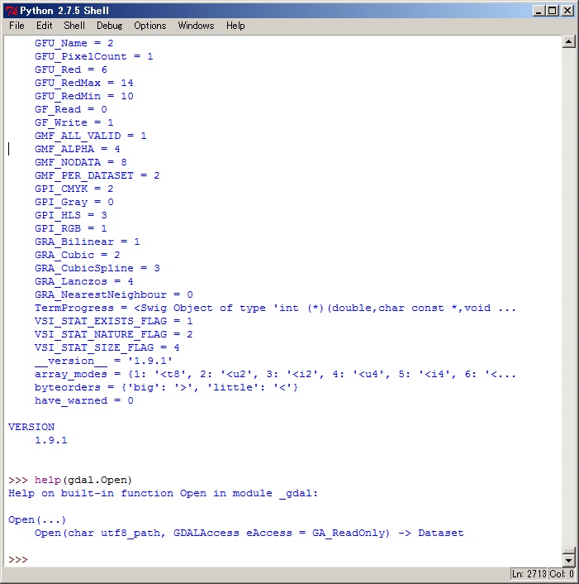Click the help(gdal.Open) command line
579x584 pixels.
coord(83,480)
